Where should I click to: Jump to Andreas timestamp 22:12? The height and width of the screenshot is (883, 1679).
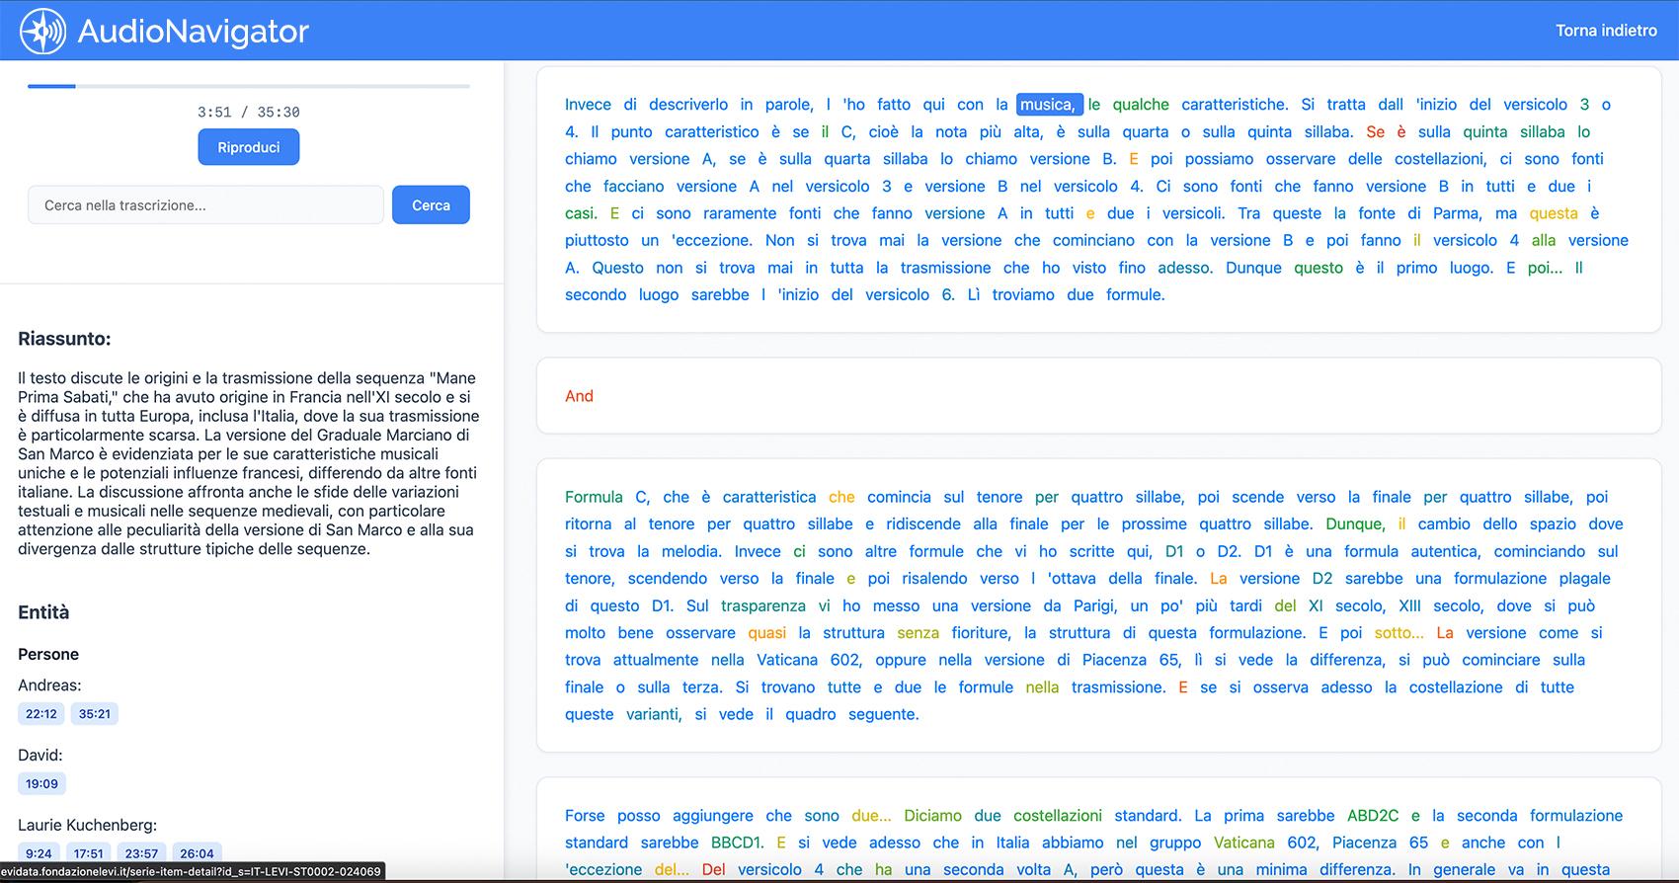41,714
